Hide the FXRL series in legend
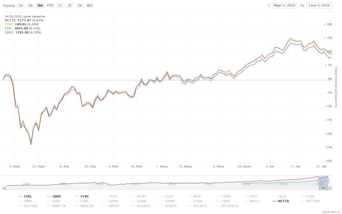 [x=25, y=196]
